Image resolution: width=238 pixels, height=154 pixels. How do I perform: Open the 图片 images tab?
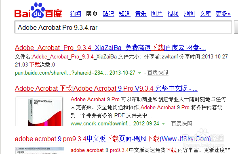(x=157, y=14)
